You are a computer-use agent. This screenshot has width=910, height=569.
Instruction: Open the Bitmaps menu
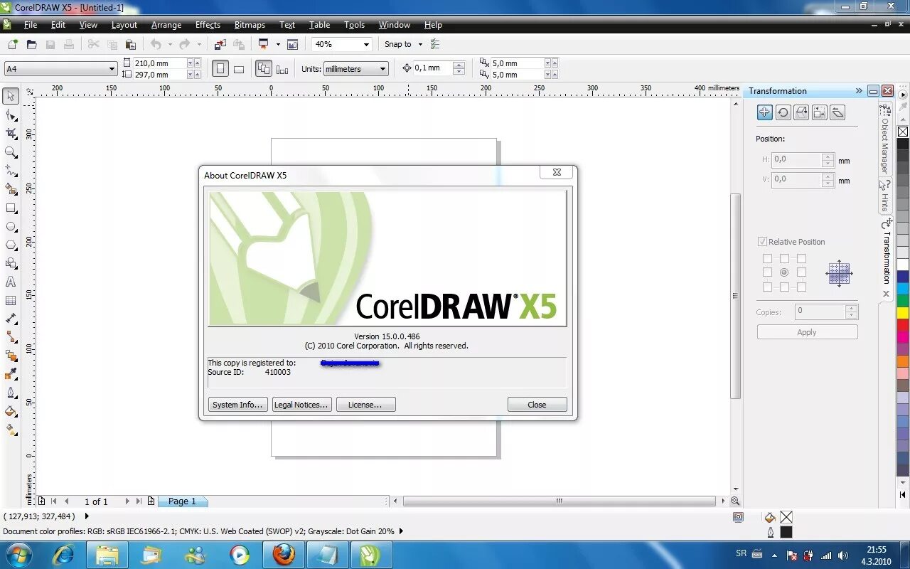250,25
